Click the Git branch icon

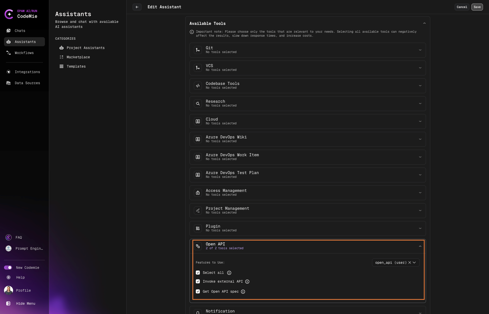(198, 50)
